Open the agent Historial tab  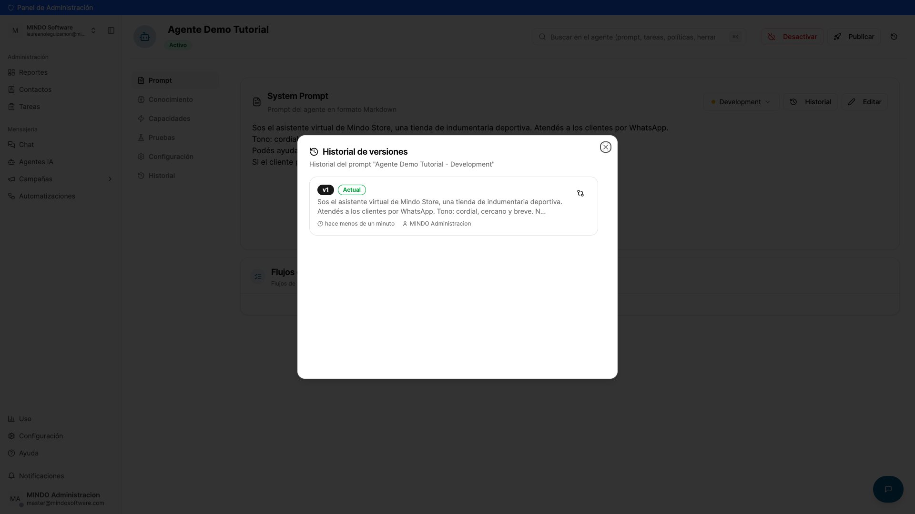(175, 176)
